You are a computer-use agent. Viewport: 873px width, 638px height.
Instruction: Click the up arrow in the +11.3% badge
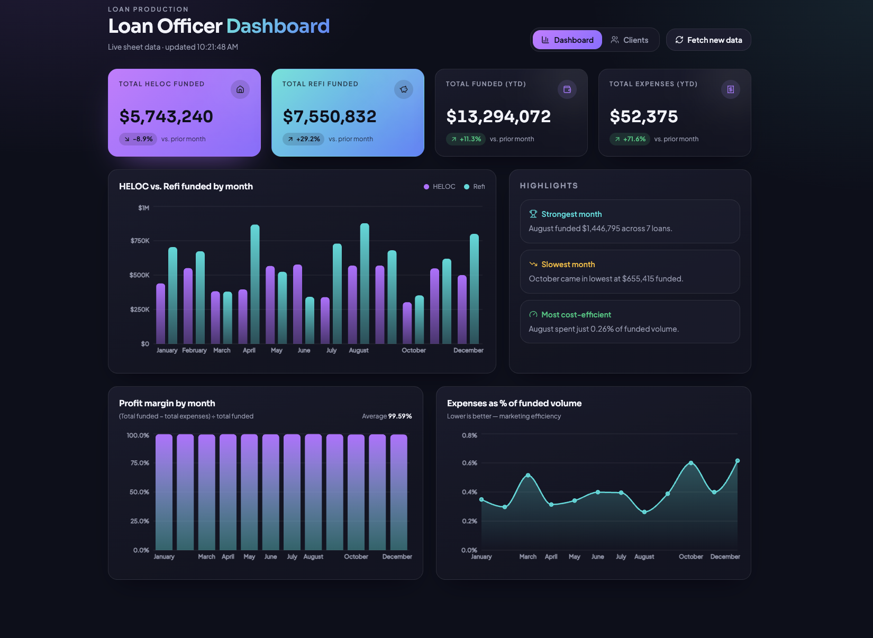[454, 139]
